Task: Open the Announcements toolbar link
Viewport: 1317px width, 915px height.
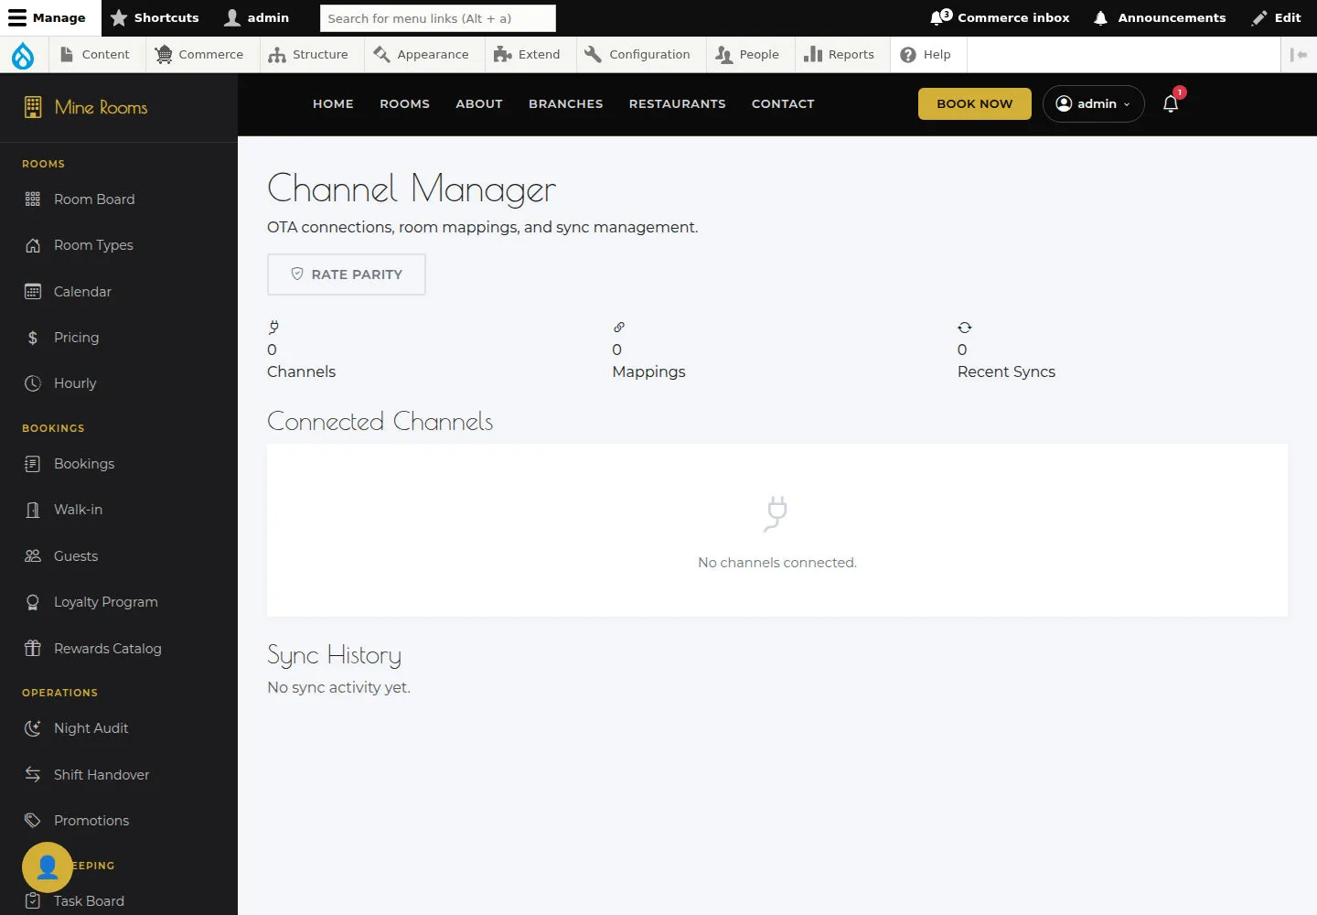Action: click(1160, 18)
